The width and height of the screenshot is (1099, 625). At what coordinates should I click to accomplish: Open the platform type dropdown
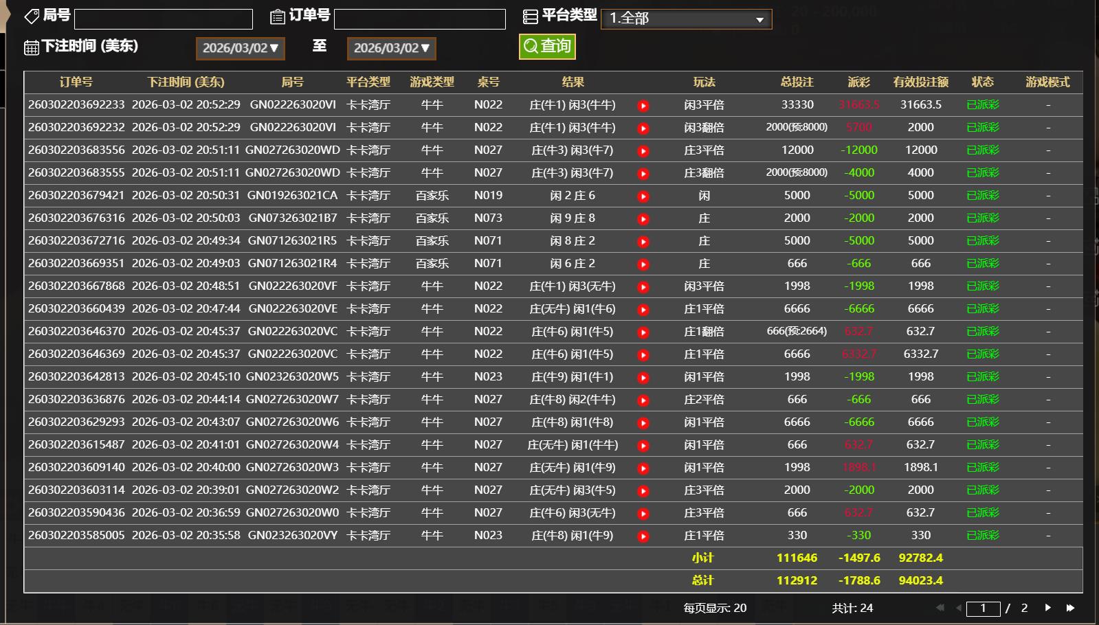click(686, 19)
